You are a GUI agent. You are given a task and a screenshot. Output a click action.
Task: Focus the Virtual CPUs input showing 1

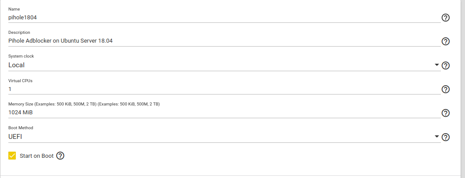tap(224, 89)
